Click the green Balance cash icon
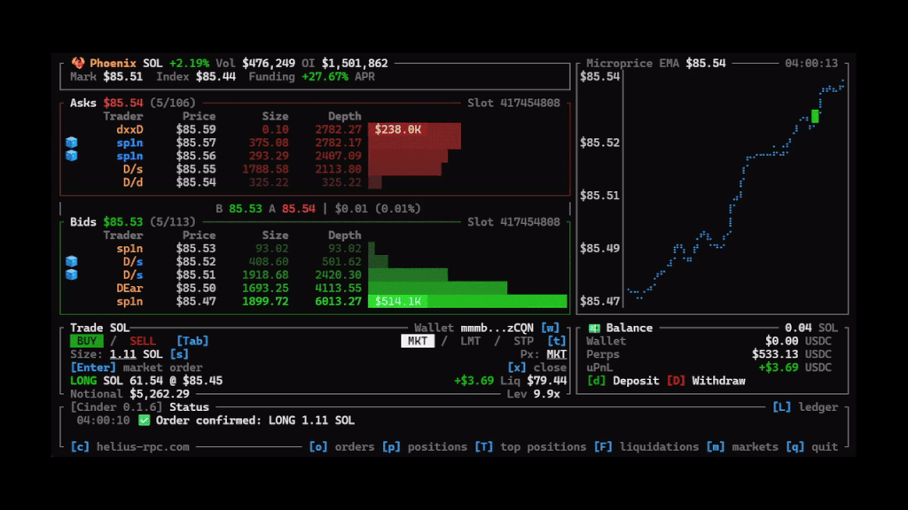This screenshot has width=908, height=510. 594,328
